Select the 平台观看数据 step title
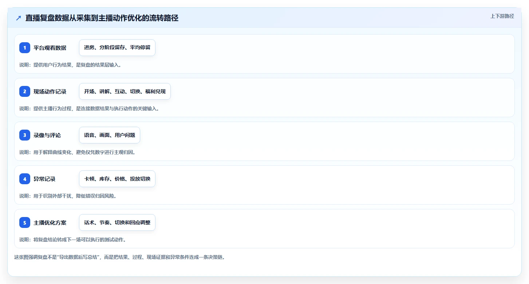Viewport: 529px width, 284px height. click(50, 48)
